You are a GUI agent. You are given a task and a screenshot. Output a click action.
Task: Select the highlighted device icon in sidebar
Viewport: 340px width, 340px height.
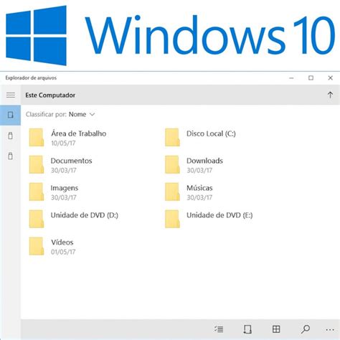[10, 115]
